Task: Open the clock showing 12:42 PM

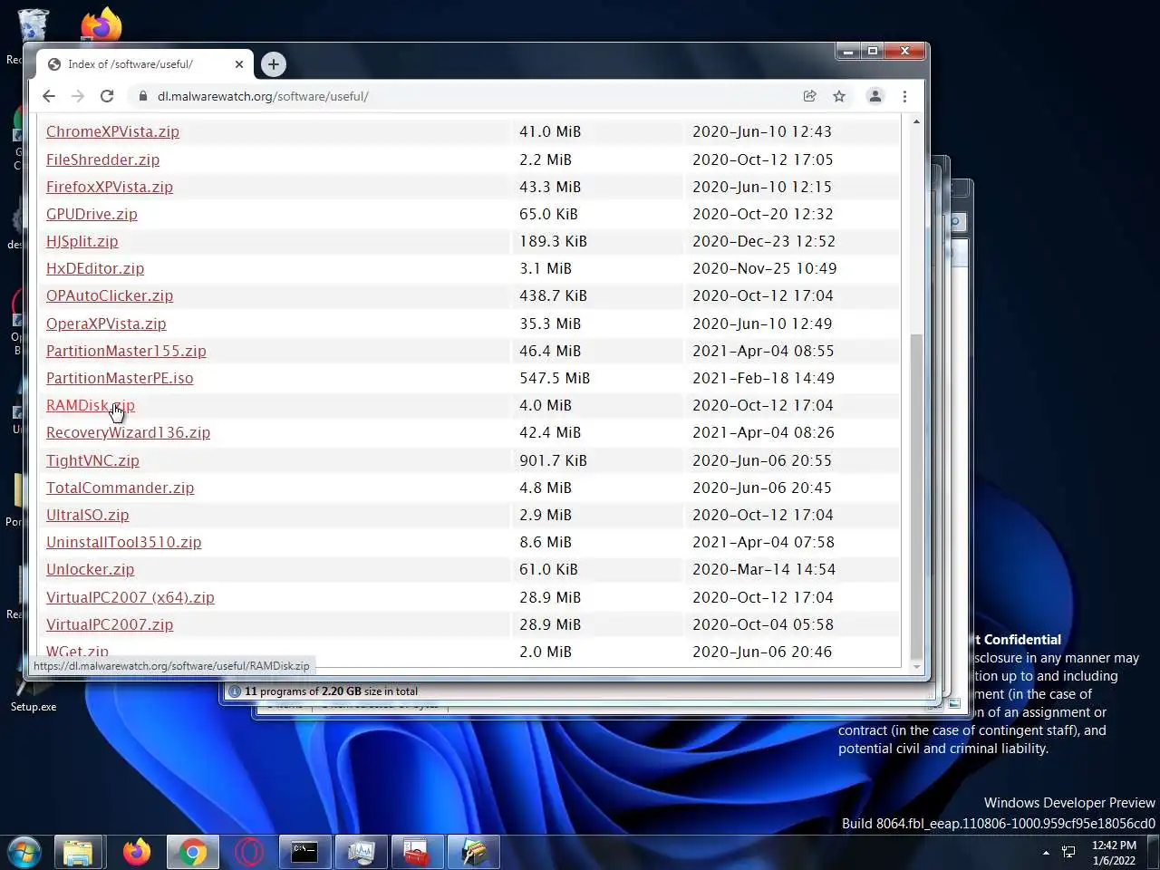Action: (1114, 853)
